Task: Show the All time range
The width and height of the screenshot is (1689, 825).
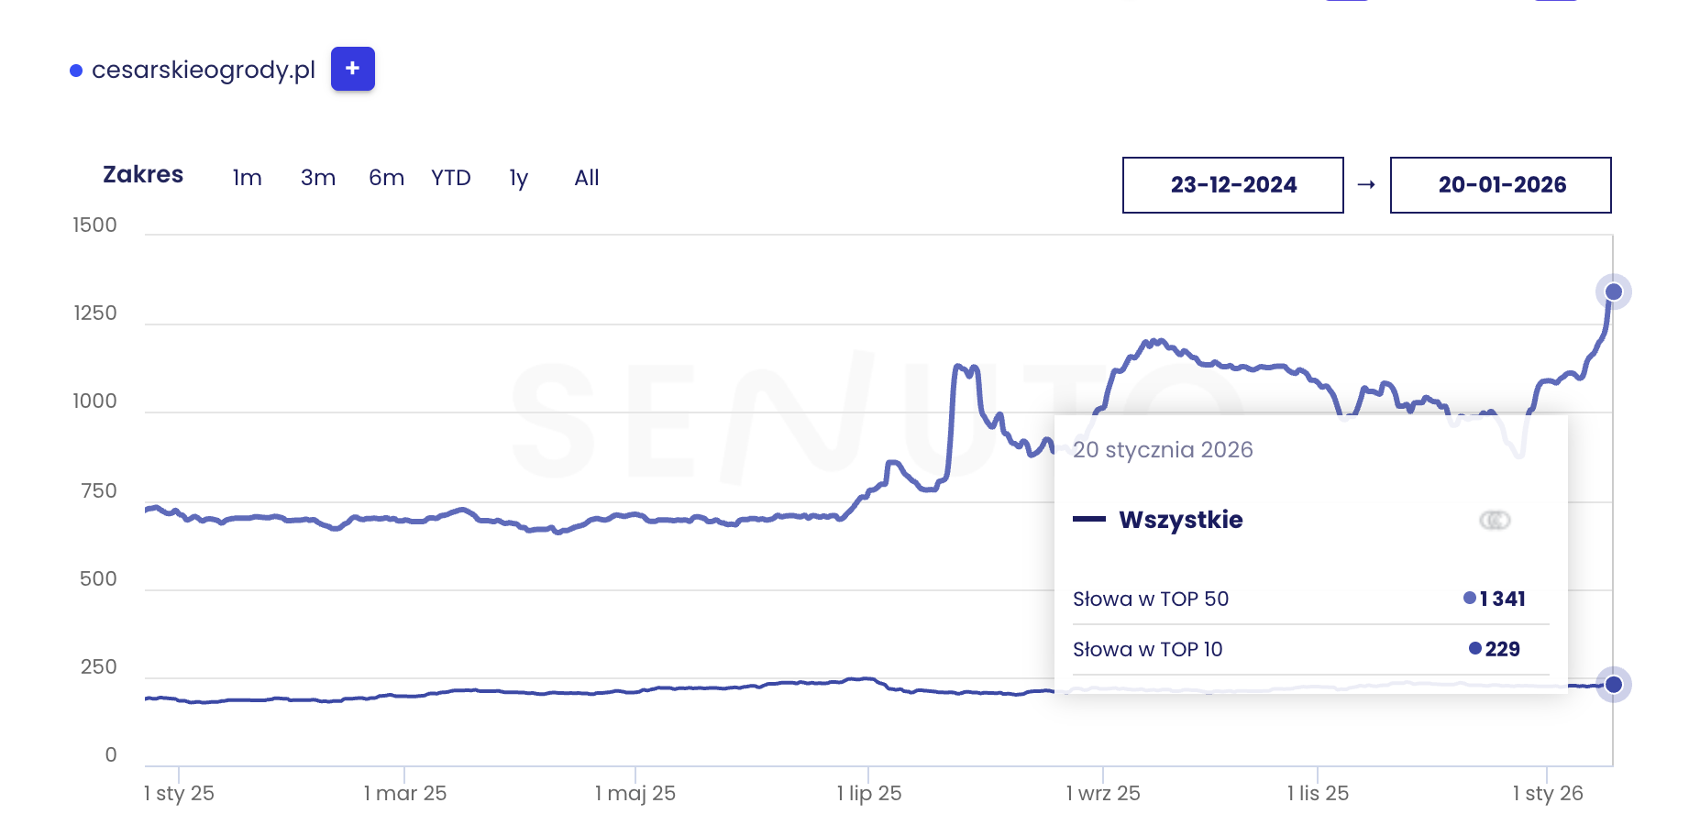Action: [586, 178]
